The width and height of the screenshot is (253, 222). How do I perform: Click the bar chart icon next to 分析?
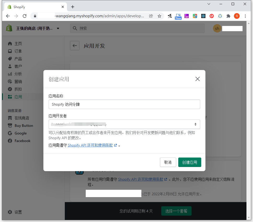[x=10, y=74]
